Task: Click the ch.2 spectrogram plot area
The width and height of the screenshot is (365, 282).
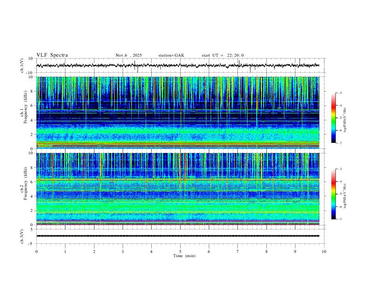Action: pos(178,189)
